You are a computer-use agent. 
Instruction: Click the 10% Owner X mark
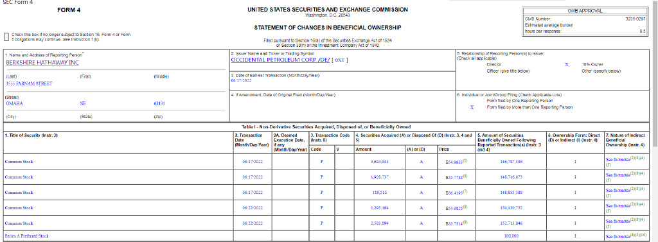coord(567,65)
